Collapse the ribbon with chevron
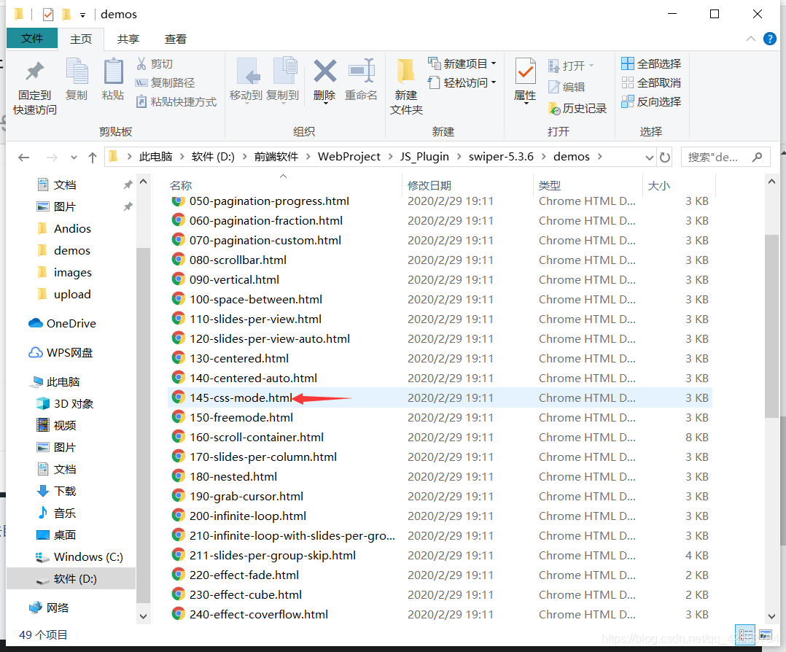This screenshot has width=786, height=652. tap(751, 39)
